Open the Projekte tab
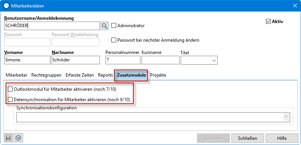The width and height of the screenshot is (301, 145). point(158,75)
